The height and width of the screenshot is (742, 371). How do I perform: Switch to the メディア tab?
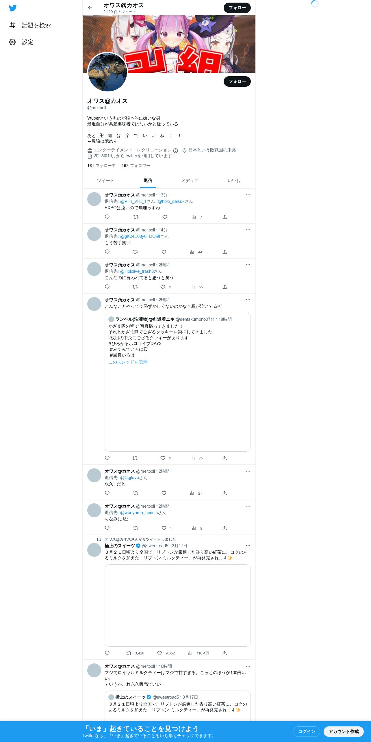[190, 181]
